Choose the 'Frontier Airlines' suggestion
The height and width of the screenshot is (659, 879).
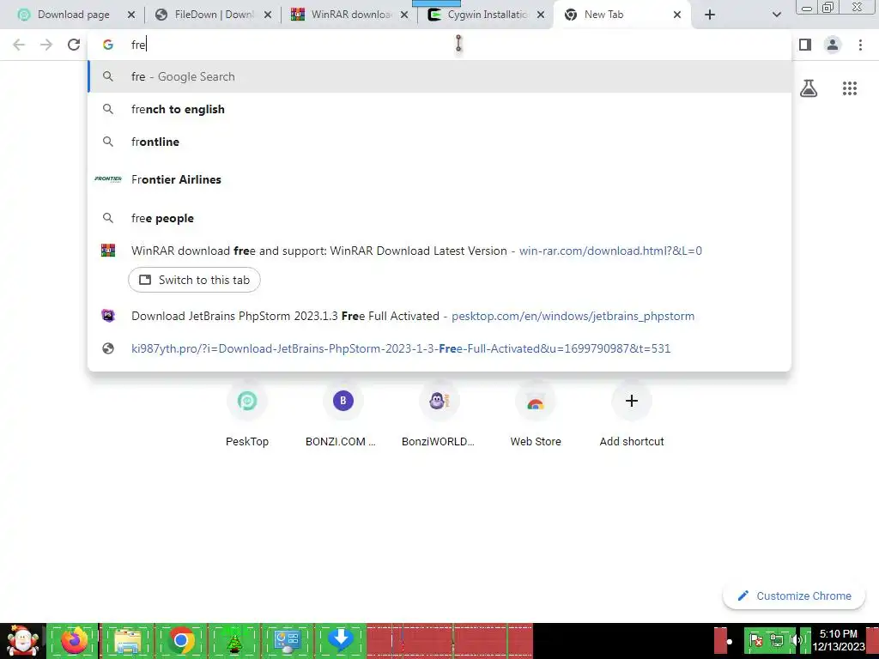click(x=439, y=179)
